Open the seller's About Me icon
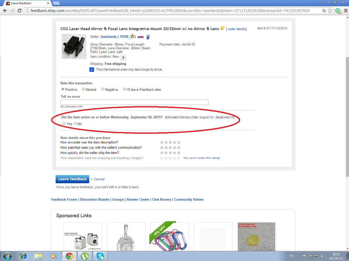Screen dimensions: 349x261 pyautogui.click(x=141, y=37)
